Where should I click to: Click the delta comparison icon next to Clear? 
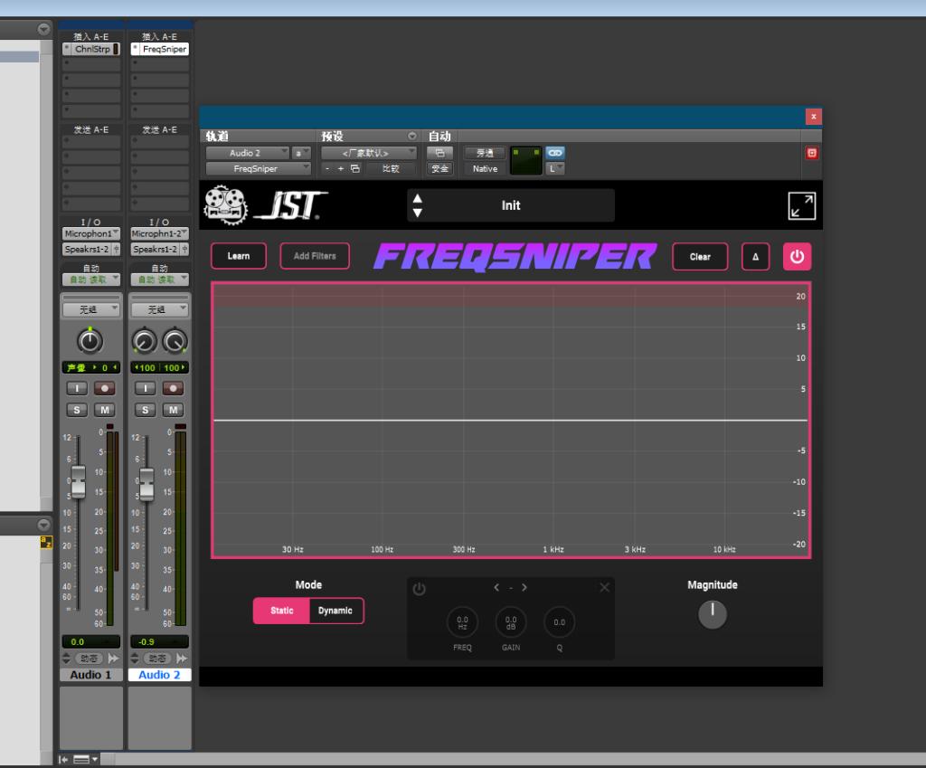tap(756, 256)
